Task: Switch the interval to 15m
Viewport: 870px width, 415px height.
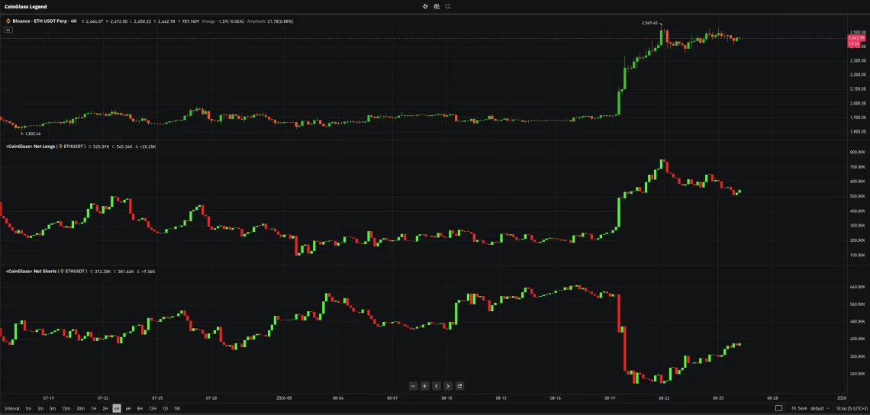Action: (66, 408)
